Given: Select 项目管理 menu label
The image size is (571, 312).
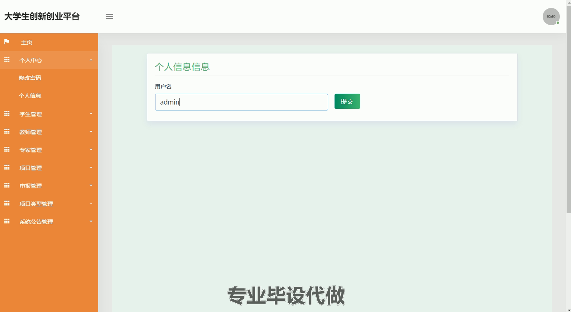Looking at the screenshot, I should point(31,168).
